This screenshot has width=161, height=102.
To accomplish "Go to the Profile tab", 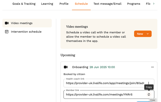I will [64, 4].
